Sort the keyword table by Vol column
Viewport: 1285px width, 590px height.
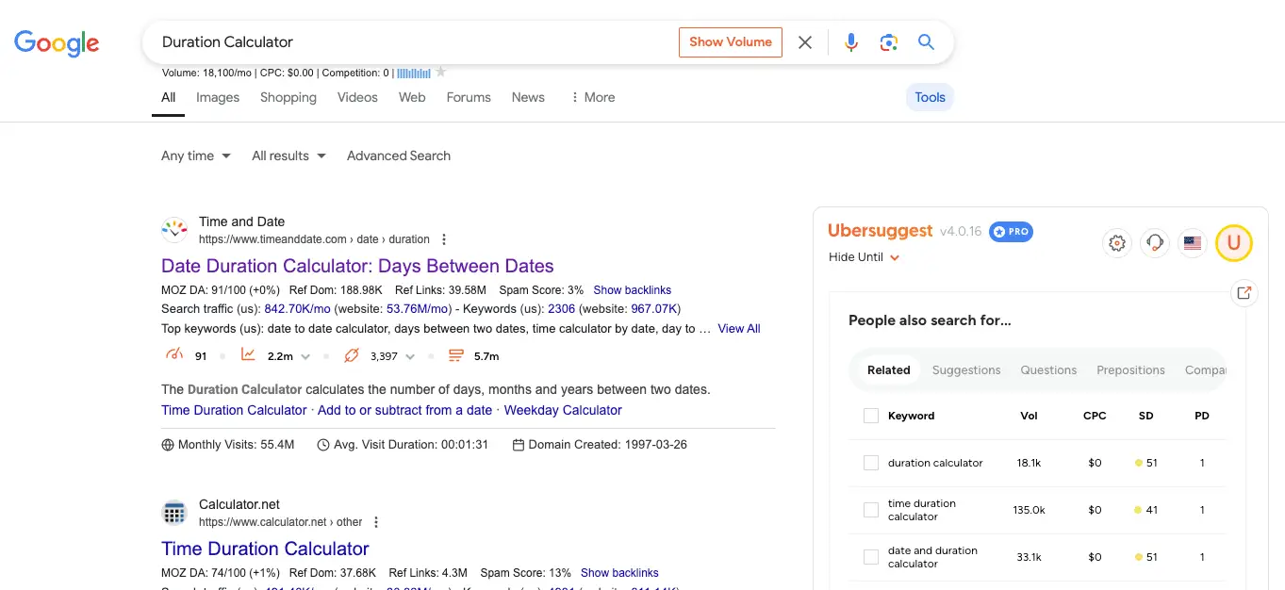click(x=1029, y=416)
